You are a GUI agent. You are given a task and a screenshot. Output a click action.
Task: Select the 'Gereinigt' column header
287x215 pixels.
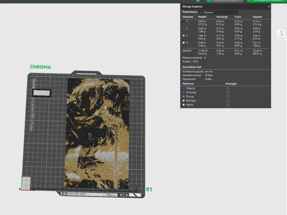pyautogui.click(x=222, y=17)
